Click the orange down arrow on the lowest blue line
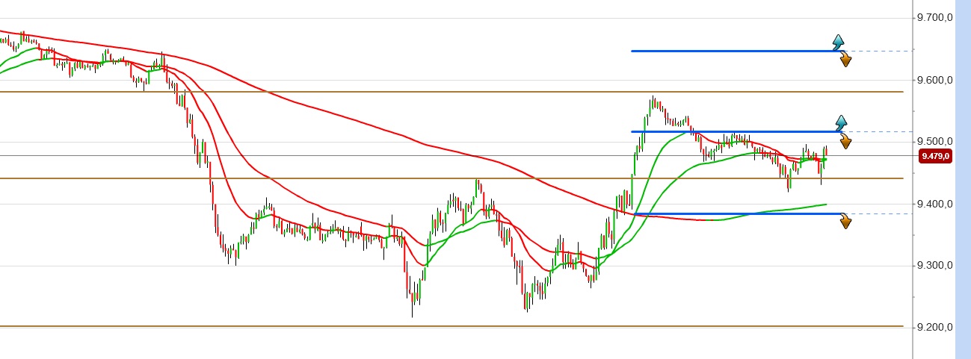 tap(845, 222)
